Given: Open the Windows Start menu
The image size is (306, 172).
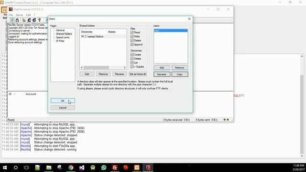Looking at the screenshot, I should click(x=5, y=168).
